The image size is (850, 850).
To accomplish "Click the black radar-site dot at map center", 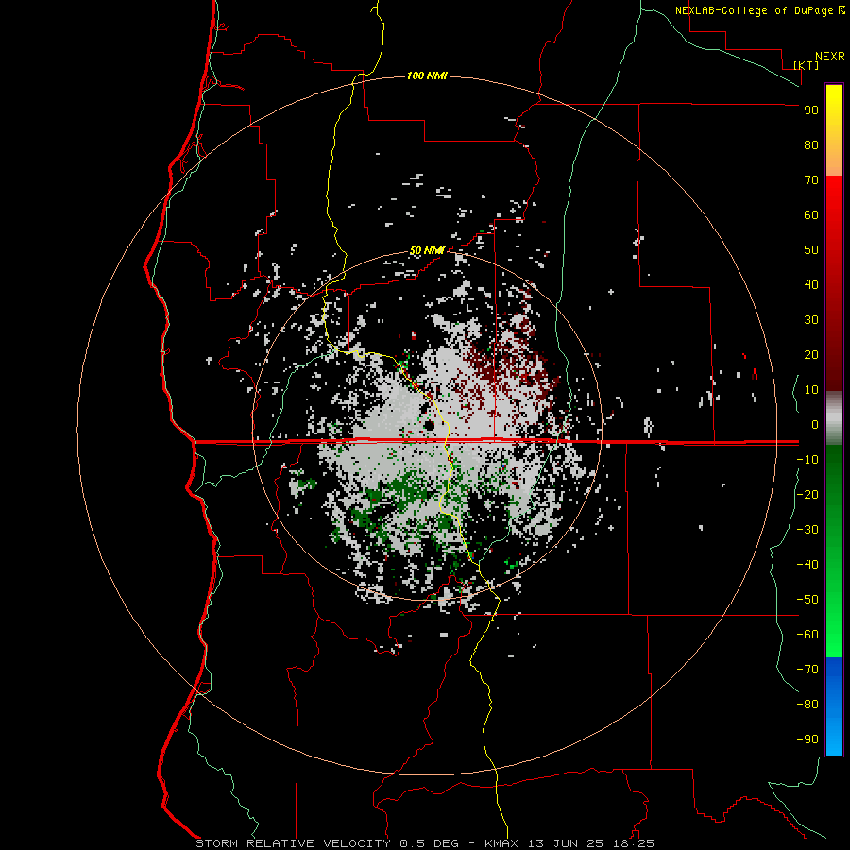I will coord(429,425).
